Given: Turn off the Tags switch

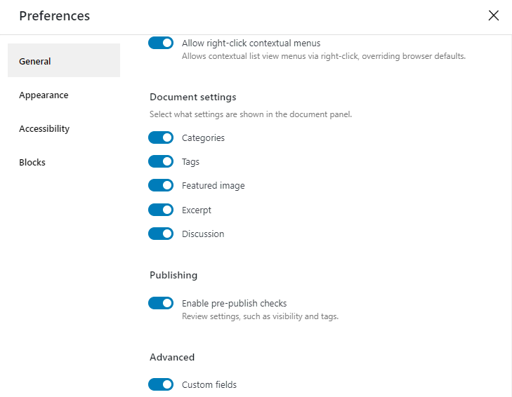Looking at the screenshot, I should click(x=161, y=161).
